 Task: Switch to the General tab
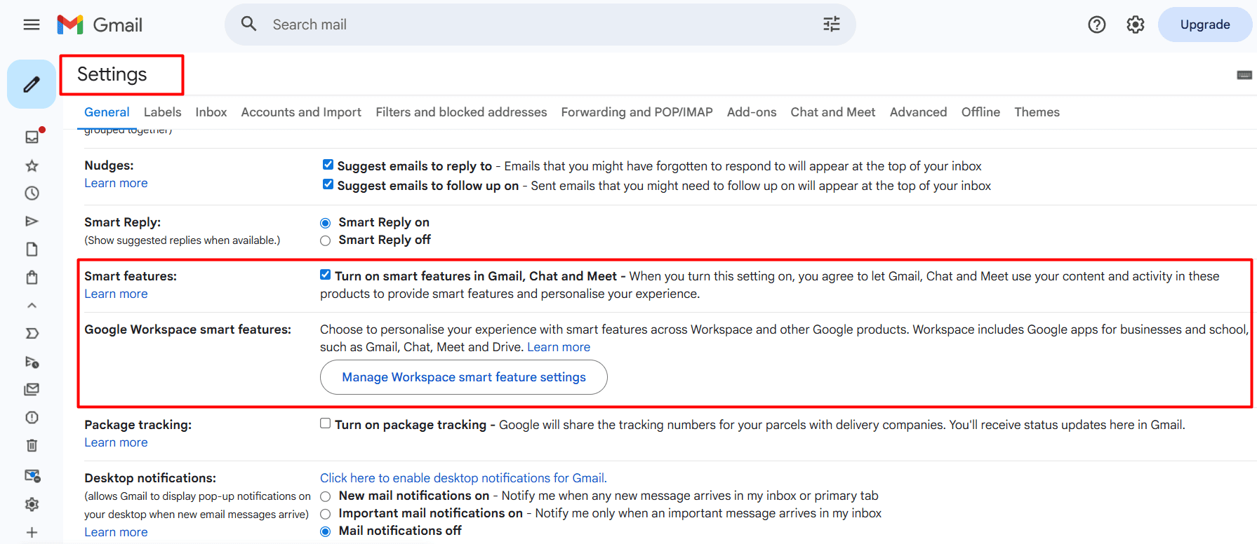click(107, 112)
